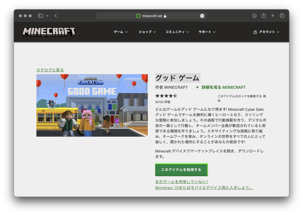Expand the sidebar options chevron
The image size is (303, 215).
click(47, 16)
